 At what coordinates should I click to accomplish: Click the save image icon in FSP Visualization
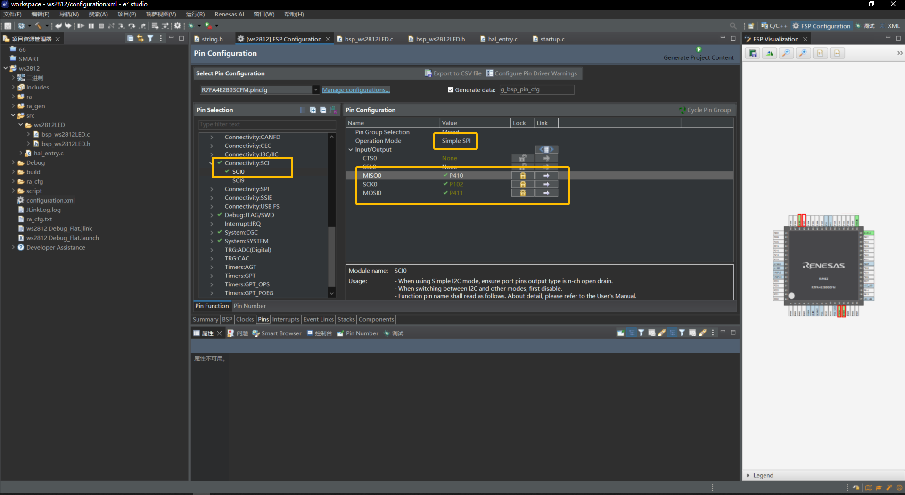[753, 53]
